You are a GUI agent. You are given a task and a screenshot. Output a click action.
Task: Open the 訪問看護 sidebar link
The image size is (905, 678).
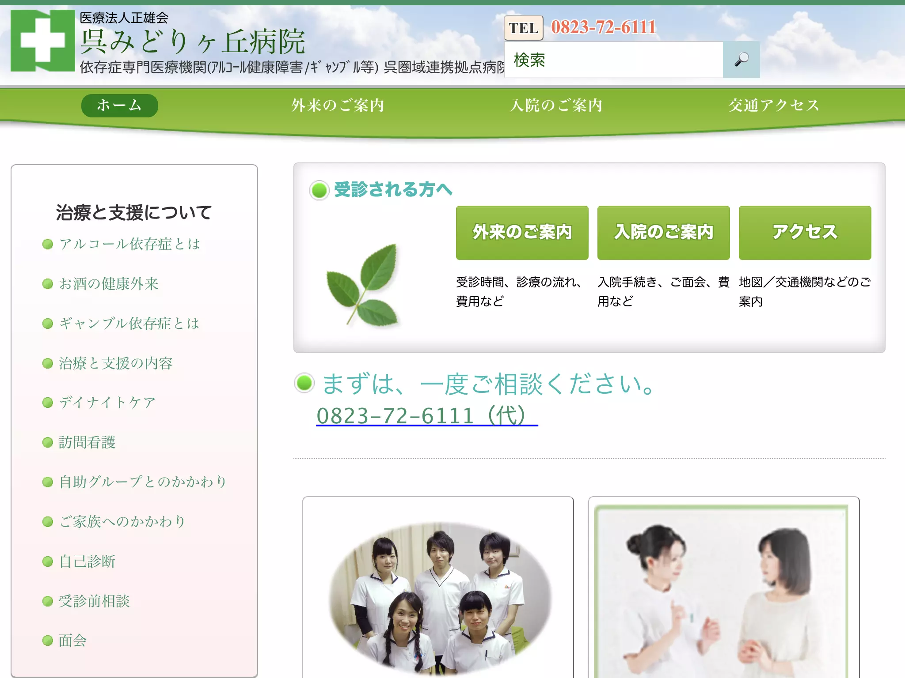[x=87, y=442]
